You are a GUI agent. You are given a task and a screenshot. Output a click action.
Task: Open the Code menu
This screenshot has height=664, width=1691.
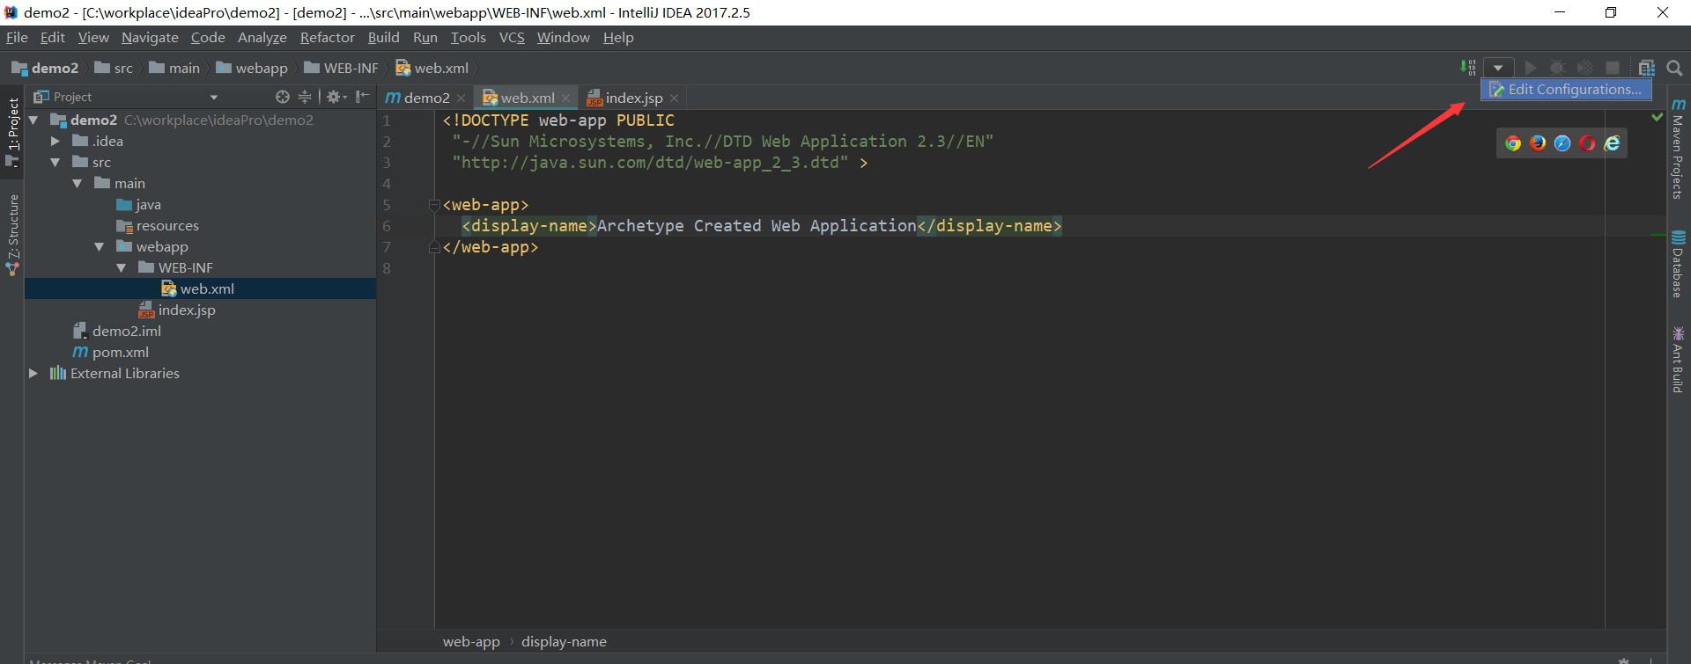(x=208, y=37)
